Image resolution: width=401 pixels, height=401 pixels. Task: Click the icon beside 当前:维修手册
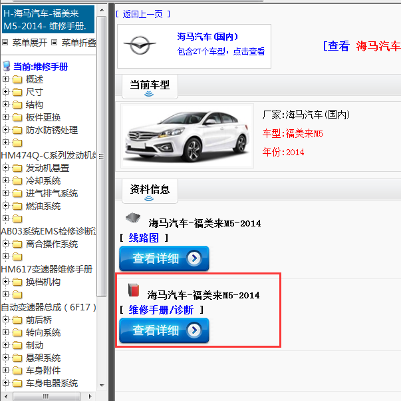tap(7, 67)
